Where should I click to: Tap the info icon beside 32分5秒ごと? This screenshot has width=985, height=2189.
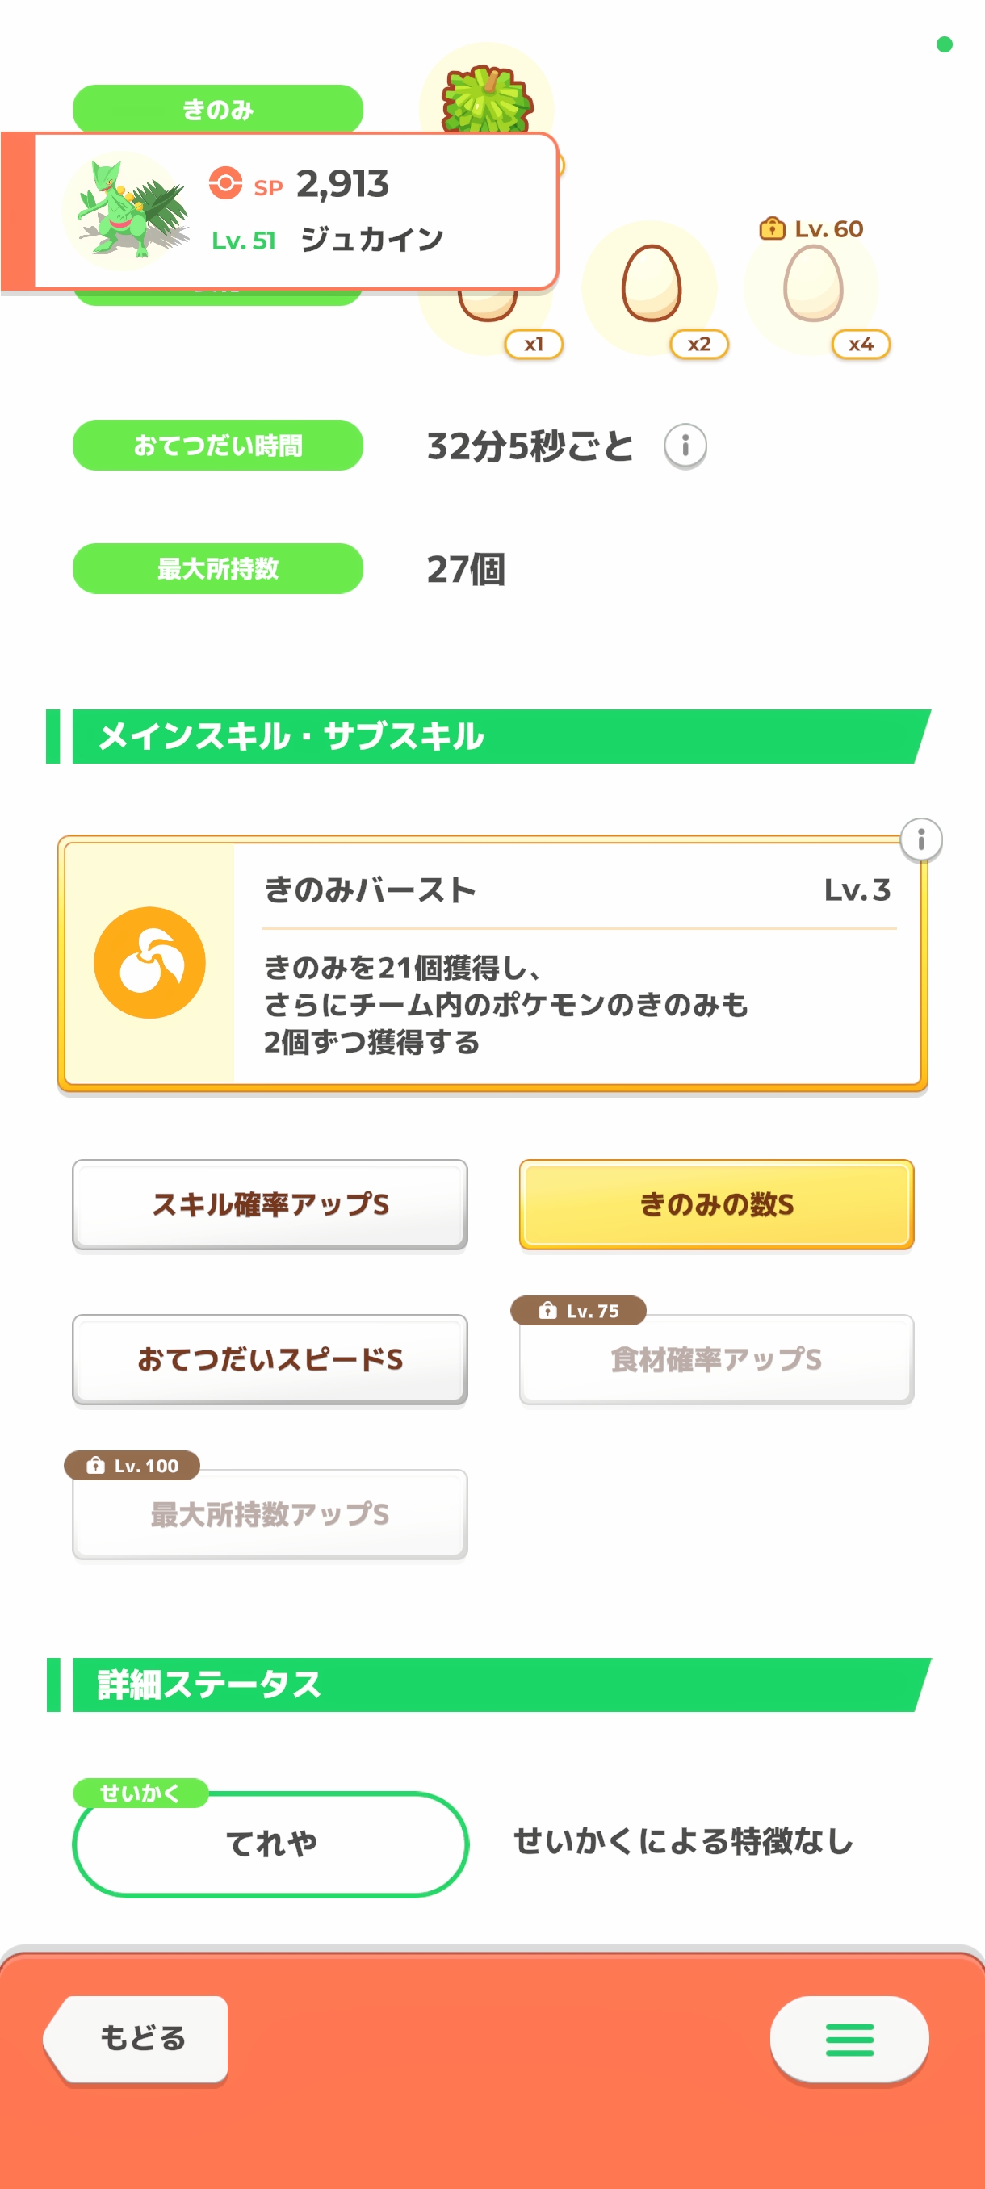coord(685,446)
